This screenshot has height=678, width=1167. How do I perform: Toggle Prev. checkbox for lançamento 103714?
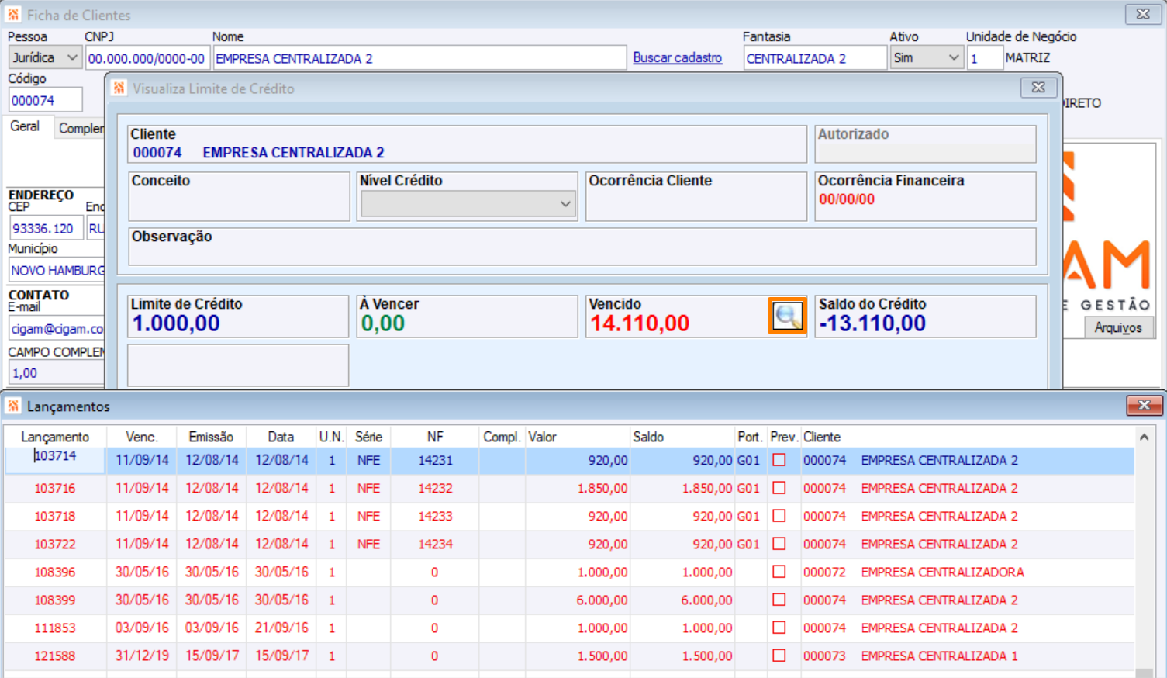click(779, 460)
